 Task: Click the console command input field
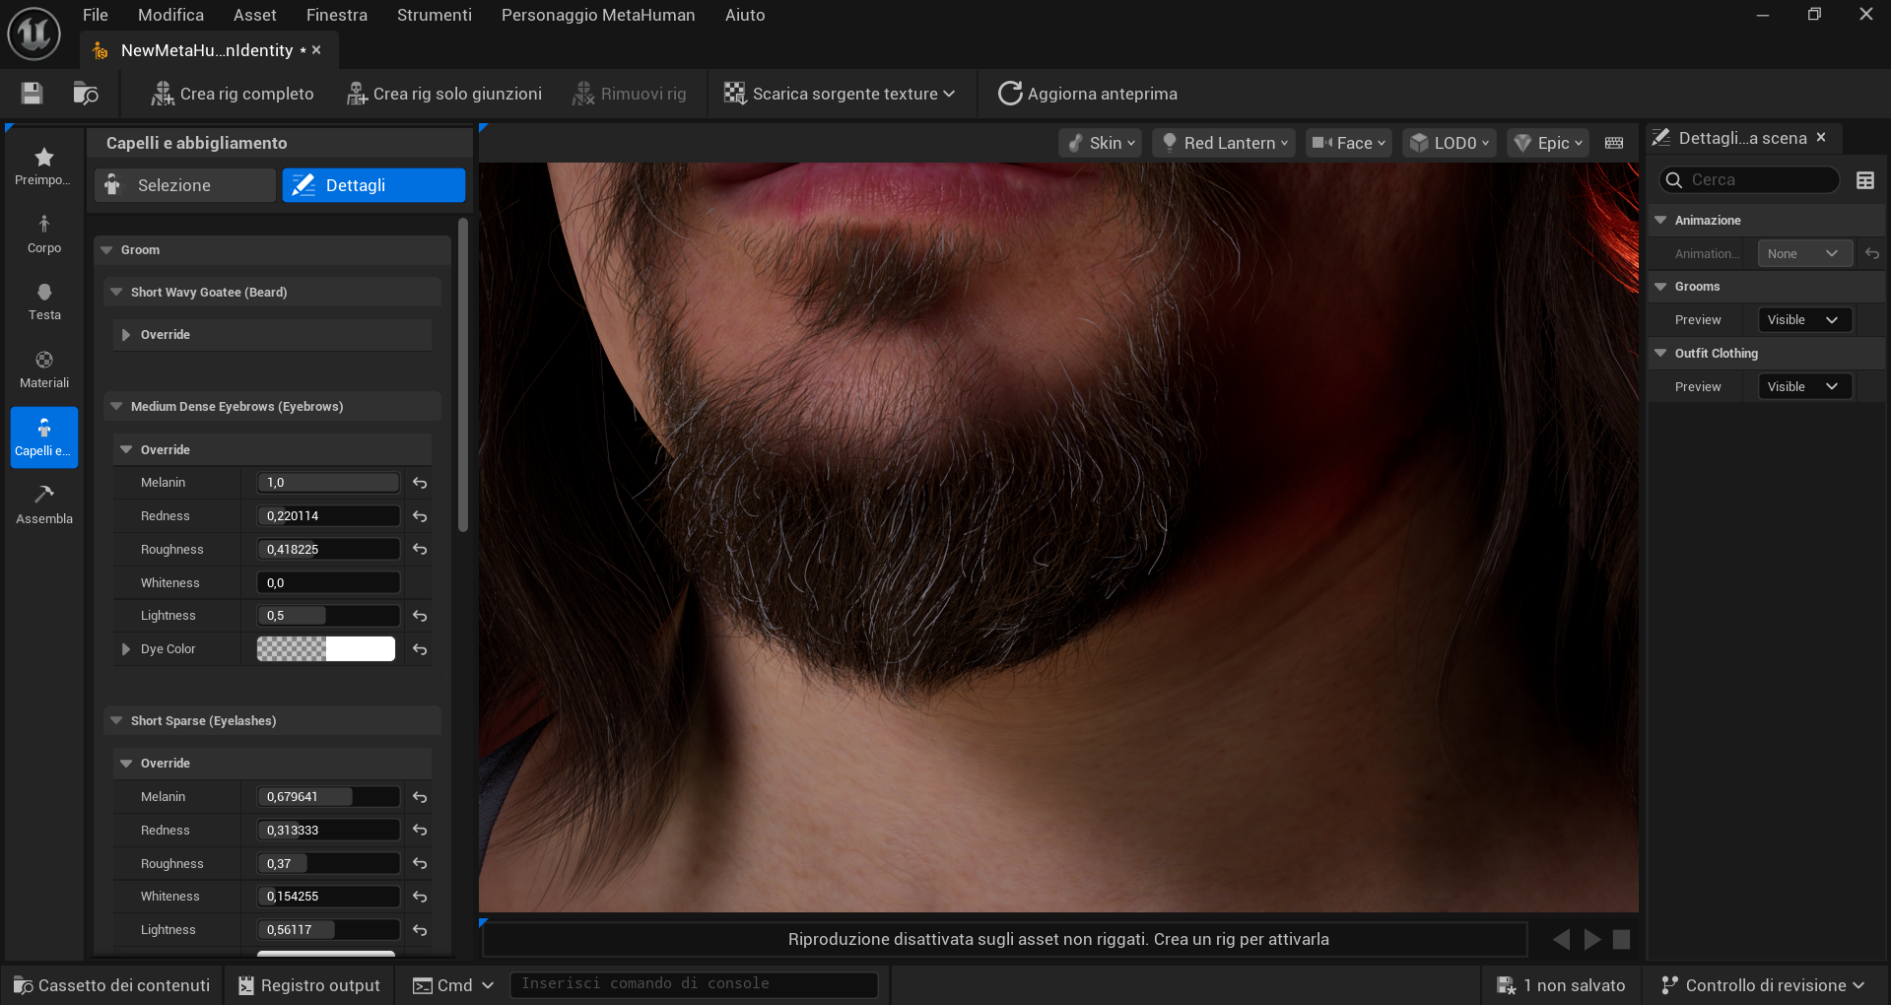coord(693,984)
